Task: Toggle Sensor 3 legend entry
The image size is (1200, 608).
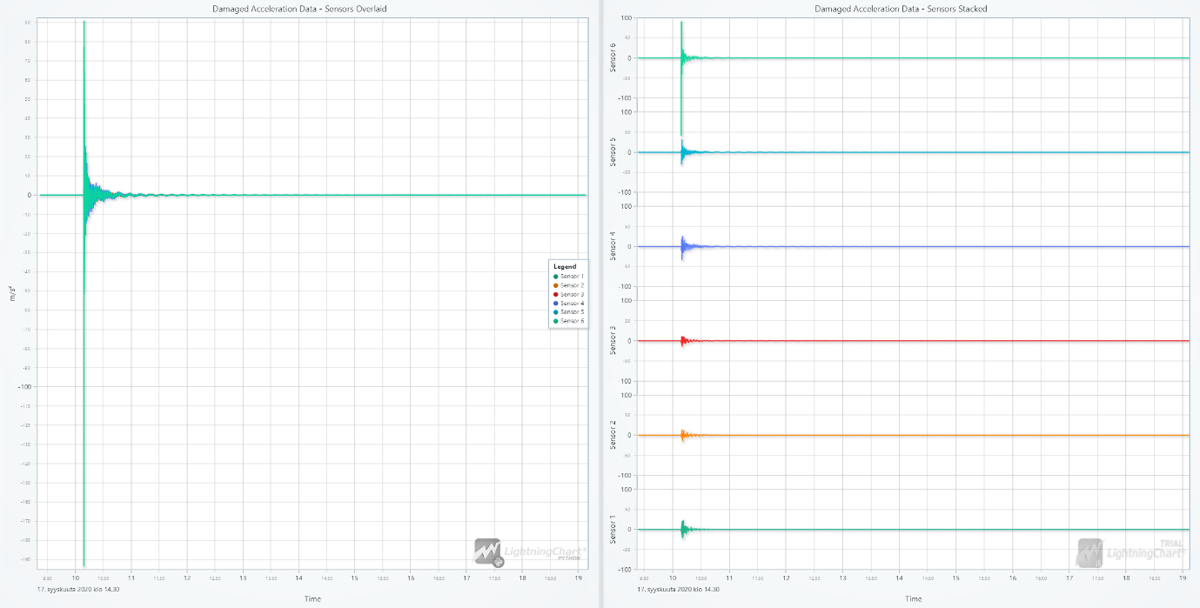Action: tap(571, 295)
